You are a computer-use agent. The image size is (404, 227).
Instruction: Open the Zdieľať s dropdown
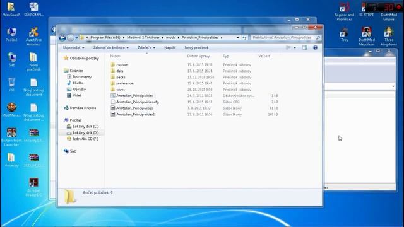(146, 48)
